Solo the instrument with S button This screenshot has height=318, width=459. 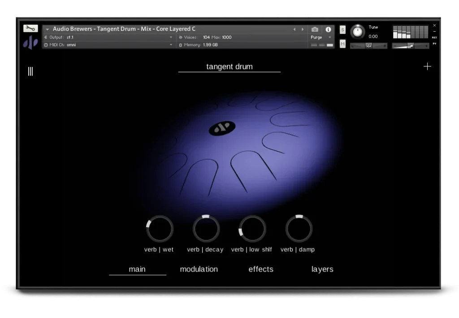click(342, 30)
